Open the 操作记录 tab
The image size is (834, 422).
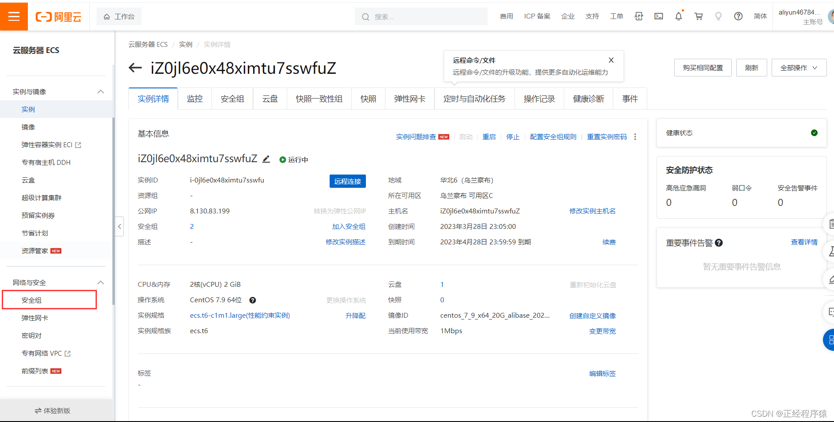coord(539,99)
